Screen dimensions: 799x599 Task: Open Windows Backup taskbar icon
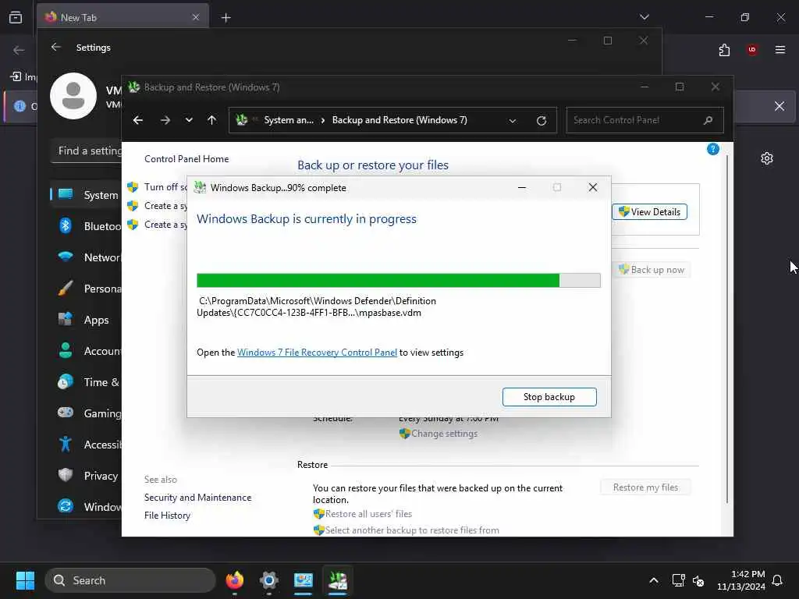(x=338, y=580)
